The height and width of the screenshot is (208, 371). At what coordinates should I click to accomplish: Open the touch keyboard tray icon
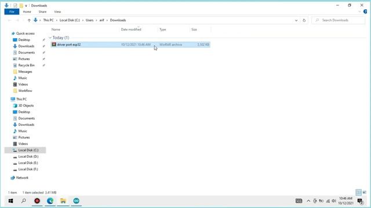(x=299, y=201)
